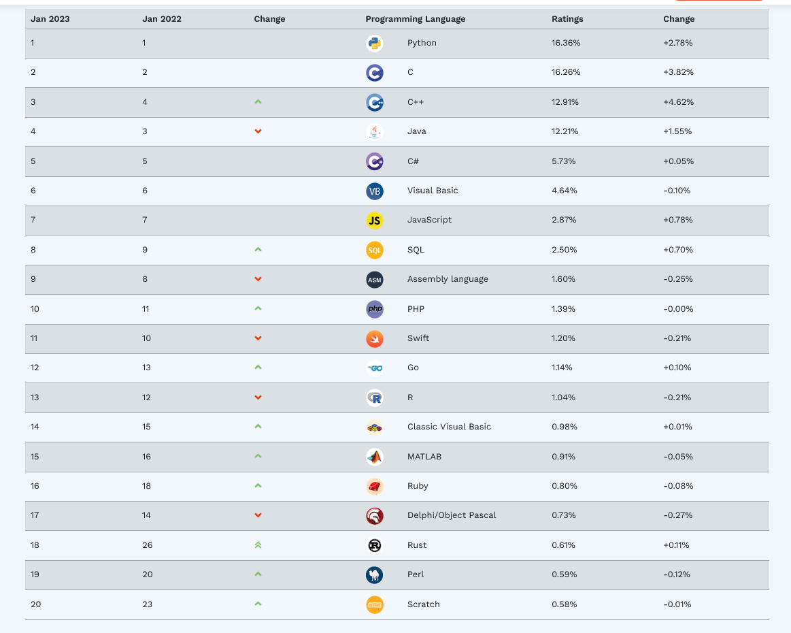This screenshot has height=633, width=791.
Task: Click the Ratings column header
Action: [567, 19]
